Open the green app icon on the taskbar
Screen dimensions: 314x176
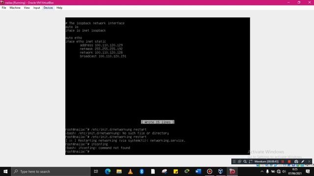[187, 172]
